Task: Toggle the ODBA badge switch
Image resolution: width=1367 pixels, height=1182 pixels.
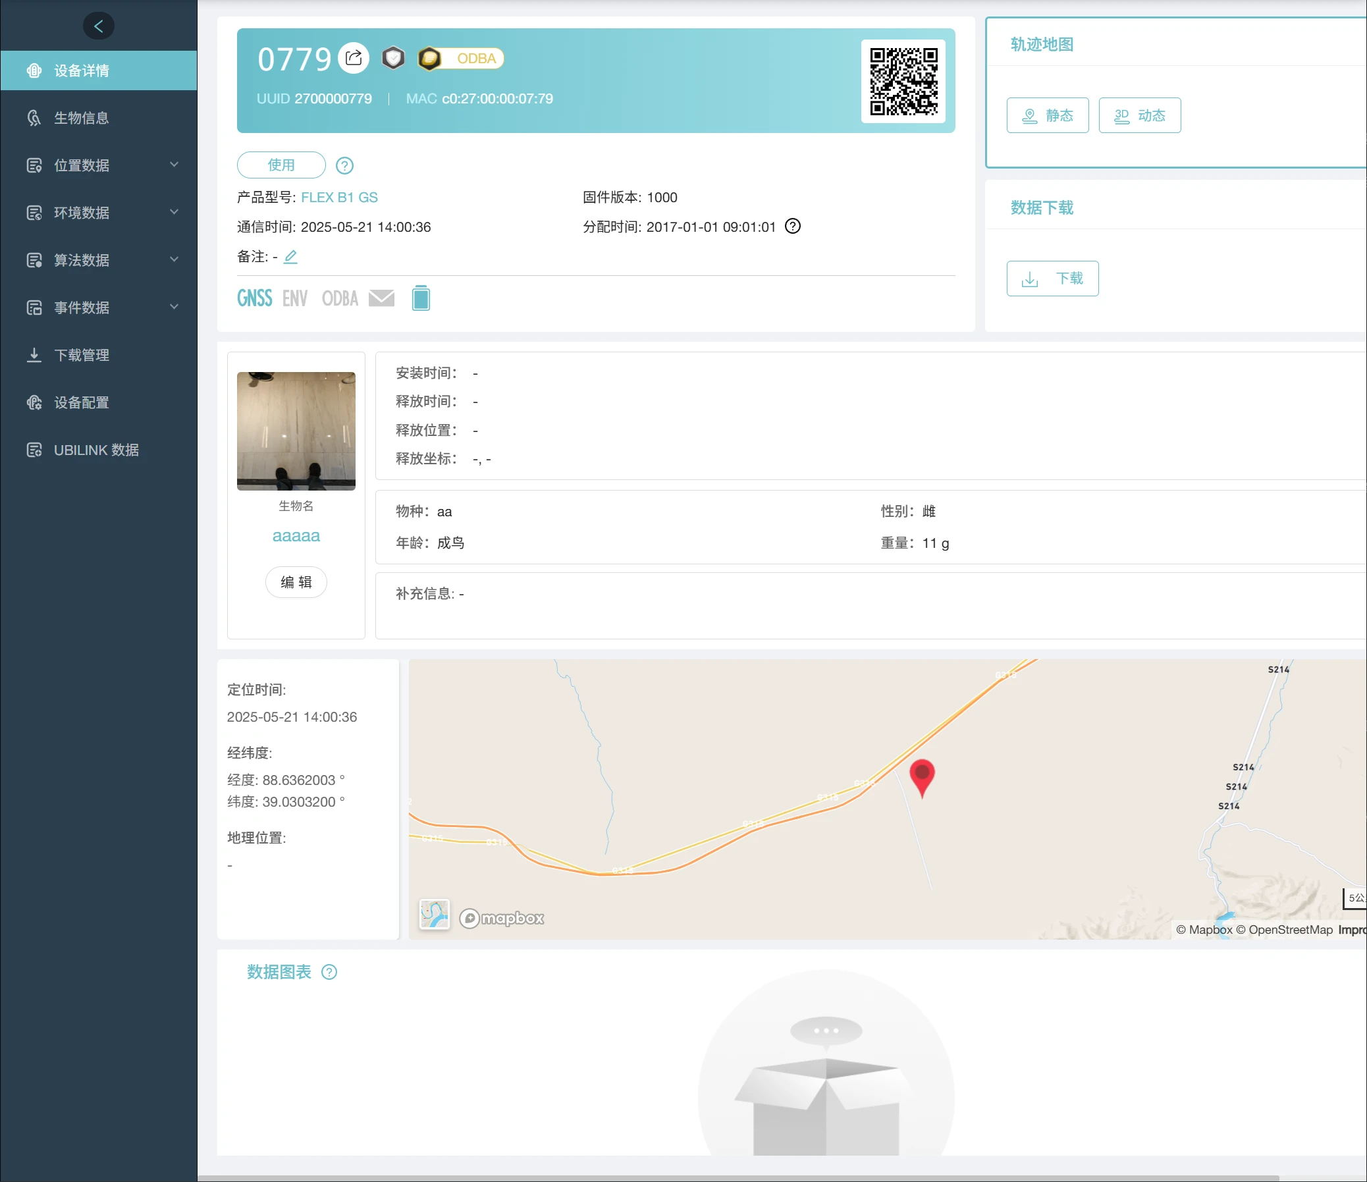Action: pyautogui.click(x=461, y=59)
